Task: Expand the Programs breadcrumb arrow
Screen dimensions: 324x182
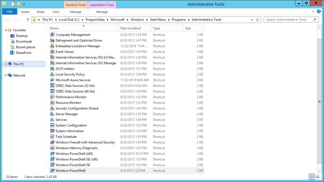Action: (x=189, y=20)
